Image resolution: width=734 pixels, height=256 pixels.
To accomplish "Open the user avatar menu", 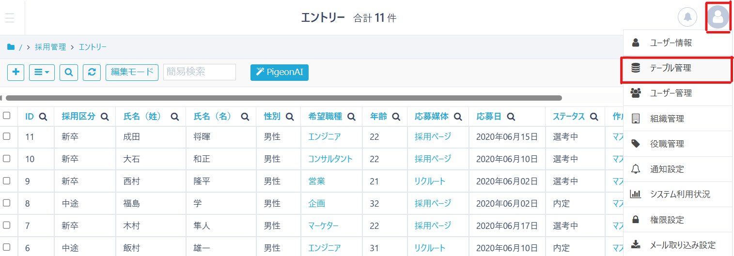I will [x=718, y=17].
